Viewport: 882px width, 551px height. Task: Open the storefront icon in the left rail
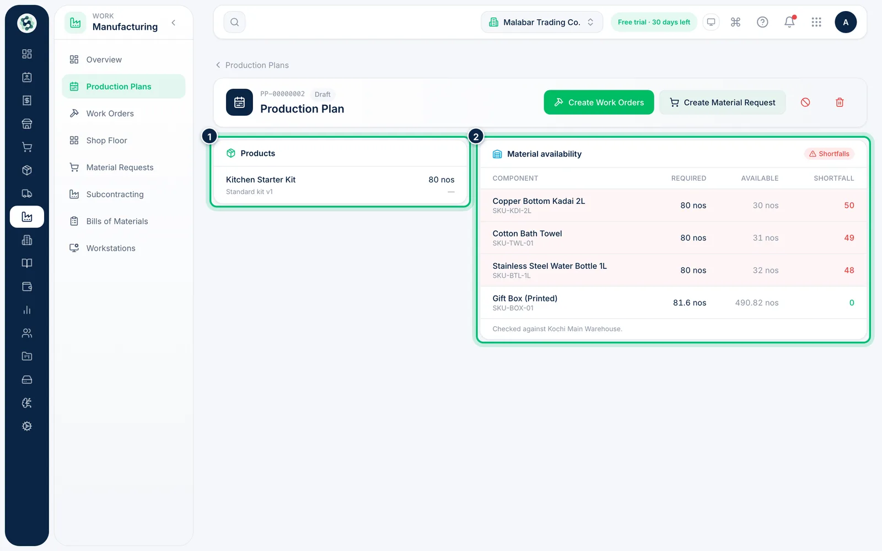pyautogui.click(x=26, y=123)
